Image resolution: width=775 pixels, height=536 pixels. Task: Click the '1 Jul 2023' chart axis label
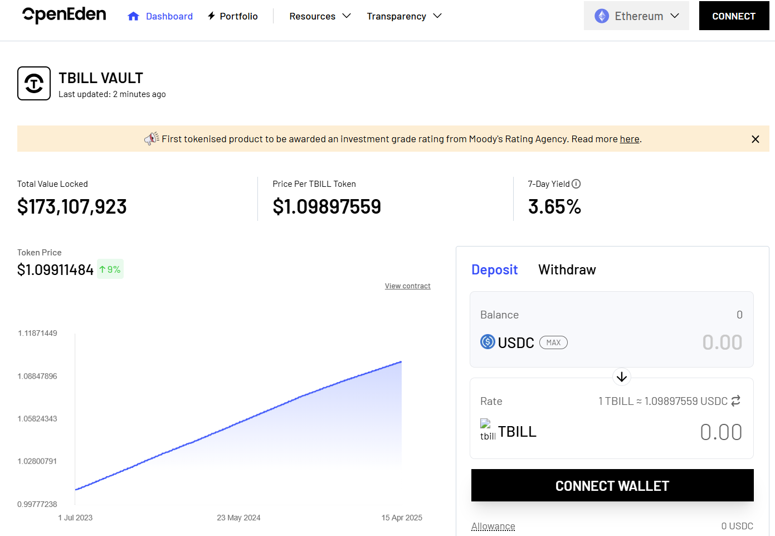[x=75, y=518]
